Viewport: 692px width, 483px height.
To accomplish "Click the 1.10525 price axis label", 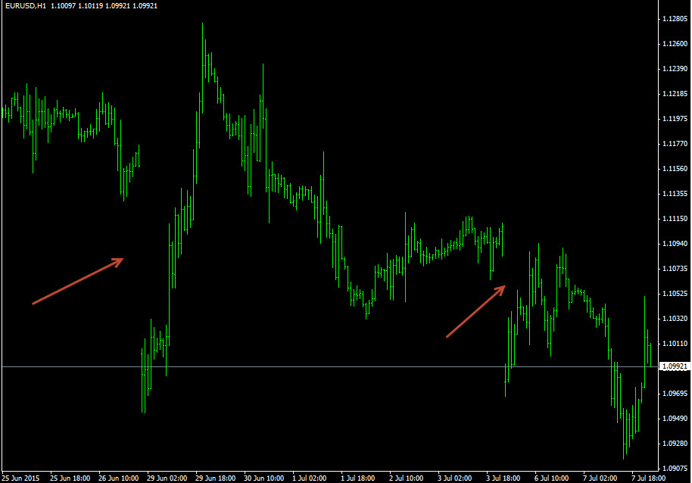I will (x=674, y=294).
